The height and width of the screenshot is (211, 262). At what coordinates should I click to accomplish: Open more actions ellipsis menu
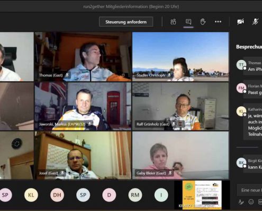[218, 22]
